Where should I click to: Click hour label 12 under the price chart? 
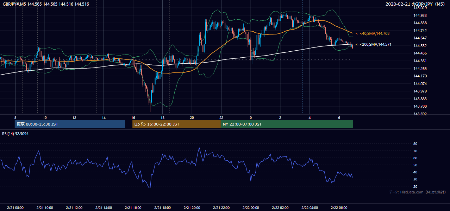(74, 117)
